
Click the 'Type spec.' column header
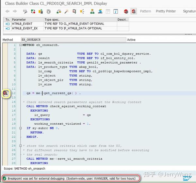pos(80,20)
